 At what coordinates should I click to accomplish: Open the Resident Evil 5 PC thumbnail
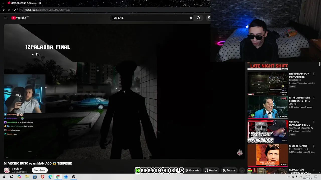click(268, 83)
